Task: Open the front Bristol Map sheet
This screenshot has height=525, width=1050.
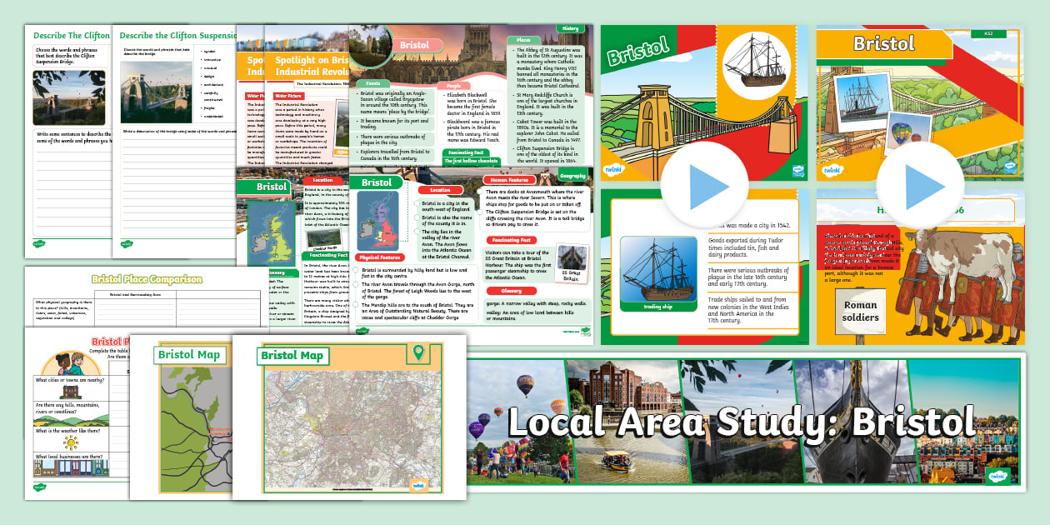Action: pyautogui.click(x=348, y=417)
